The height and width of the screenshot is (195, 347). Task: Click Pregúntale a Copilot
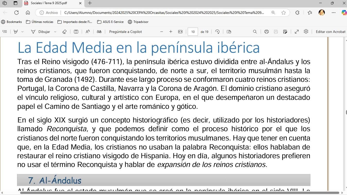tap(126, 32)
